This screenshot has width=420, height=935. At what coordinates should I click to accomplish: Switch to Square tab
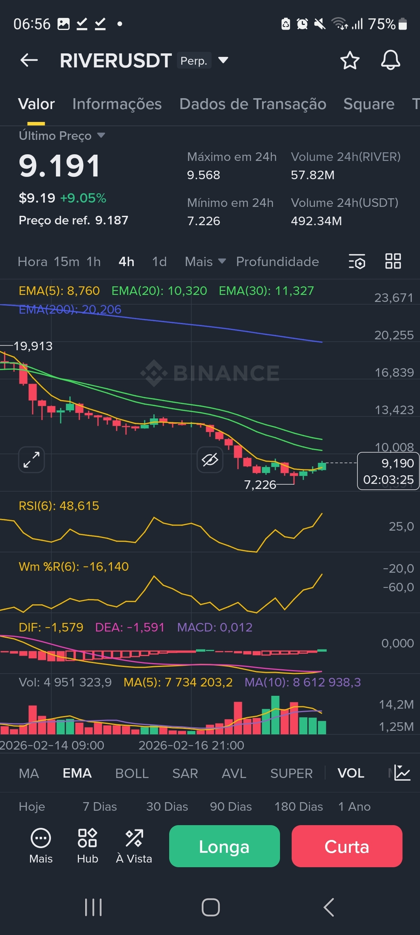(x=369, y=104)
